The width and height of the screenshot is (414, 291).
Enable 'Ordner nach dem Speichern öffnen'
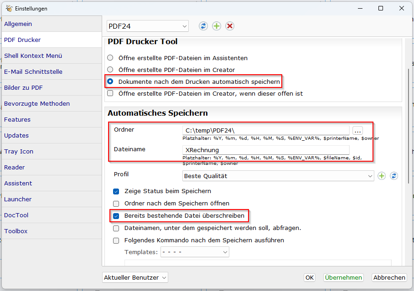116,204
